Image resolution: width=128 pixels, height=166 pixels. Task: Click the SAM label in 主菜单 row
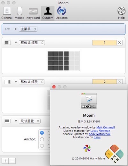click(8, 29)
